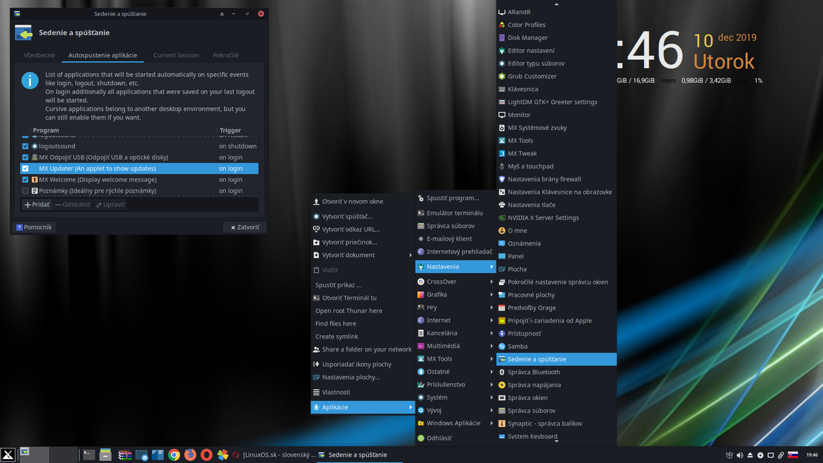Sort list by Trigger column header
Viewport: 823px width, 463px height.
[x=238, y=130]
